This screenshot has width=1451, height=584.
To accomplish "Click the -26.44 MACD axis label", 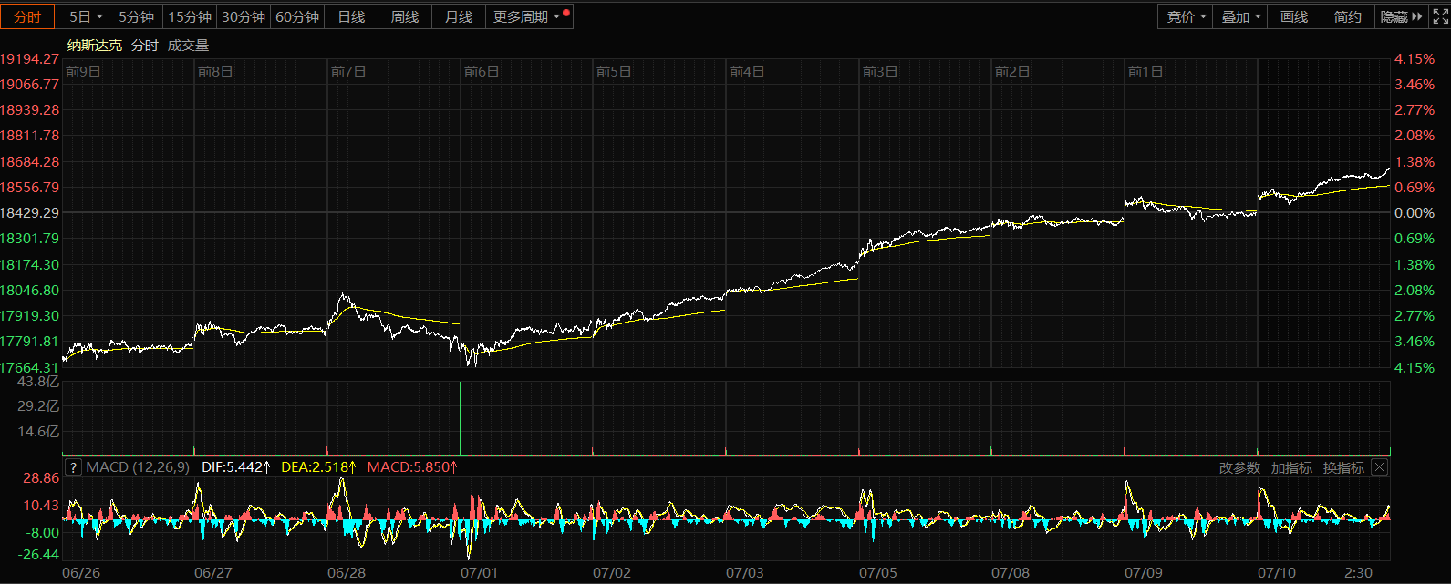I will [37, 554].
